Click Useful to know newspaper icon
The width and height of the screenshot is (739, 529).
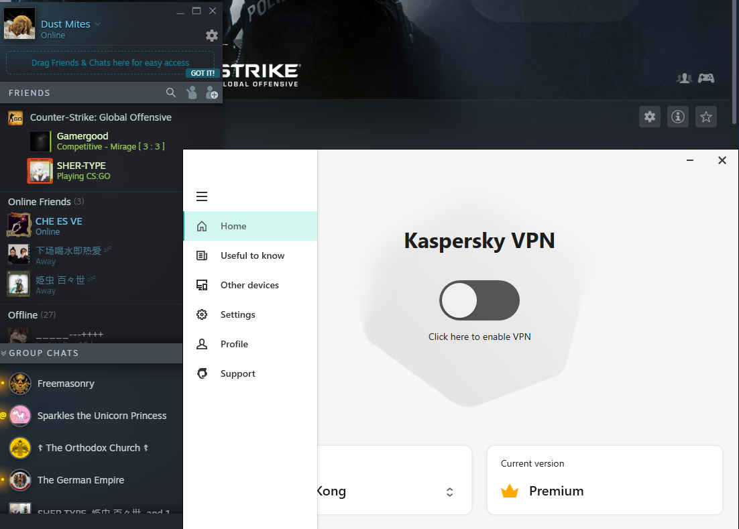point(202,255)
